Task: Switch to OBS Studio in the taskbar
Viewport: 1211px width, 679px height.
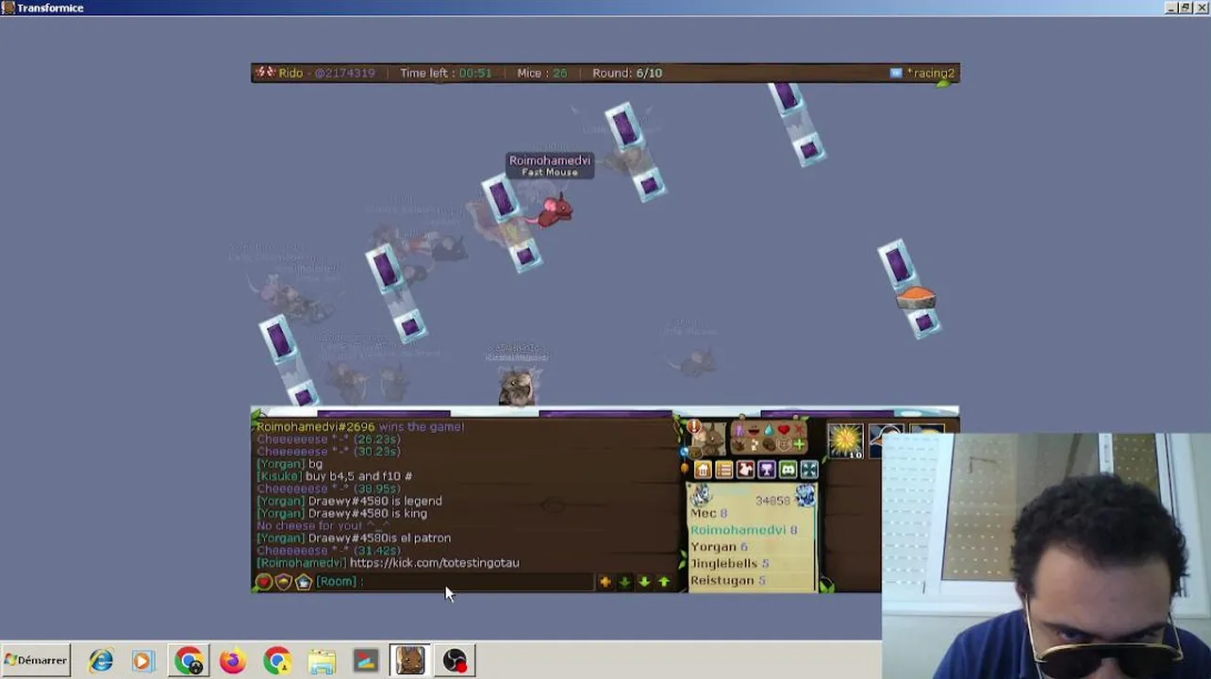Action: (455, 661)
